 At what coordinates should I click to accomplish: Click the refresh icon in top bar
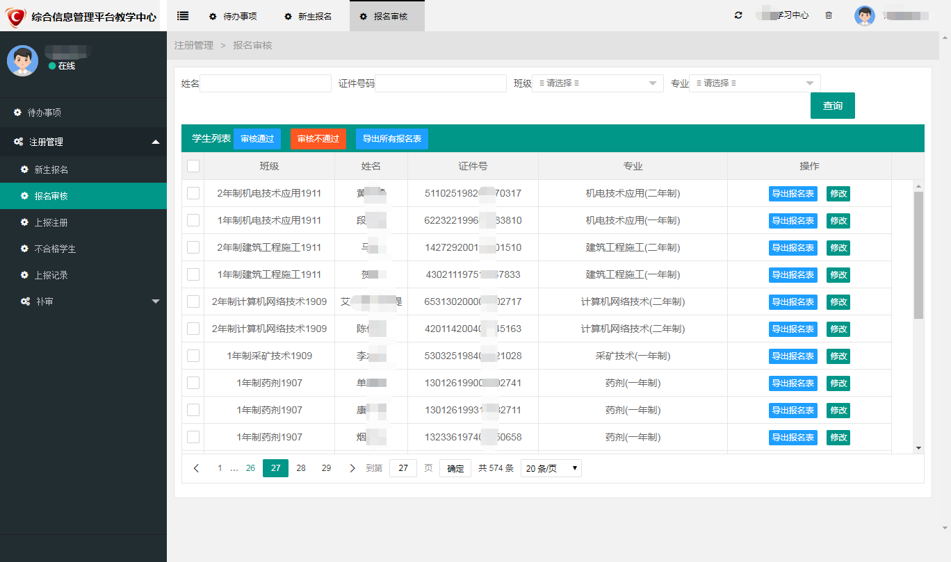coord(738,15)
